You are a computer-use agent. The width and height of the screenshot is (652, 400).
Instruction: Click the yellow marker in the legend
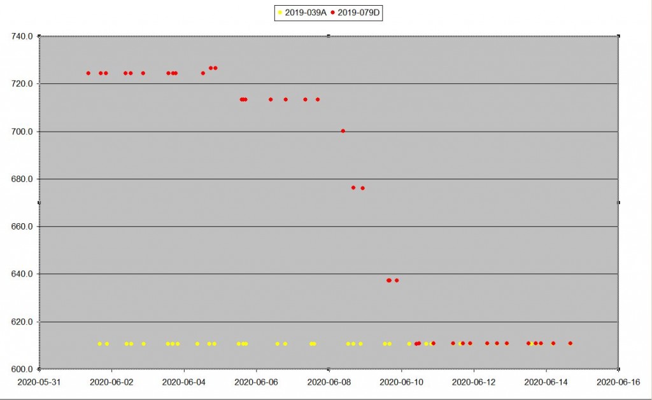click(x=280, y=12)
